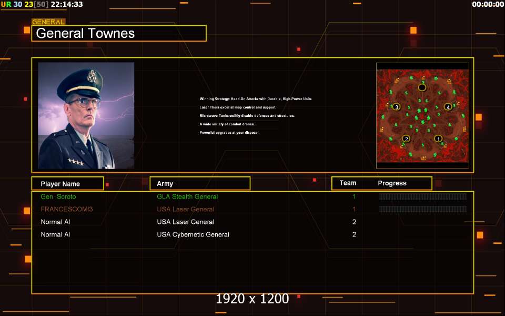Click the Powerful upgrades description line

point(229,132)
